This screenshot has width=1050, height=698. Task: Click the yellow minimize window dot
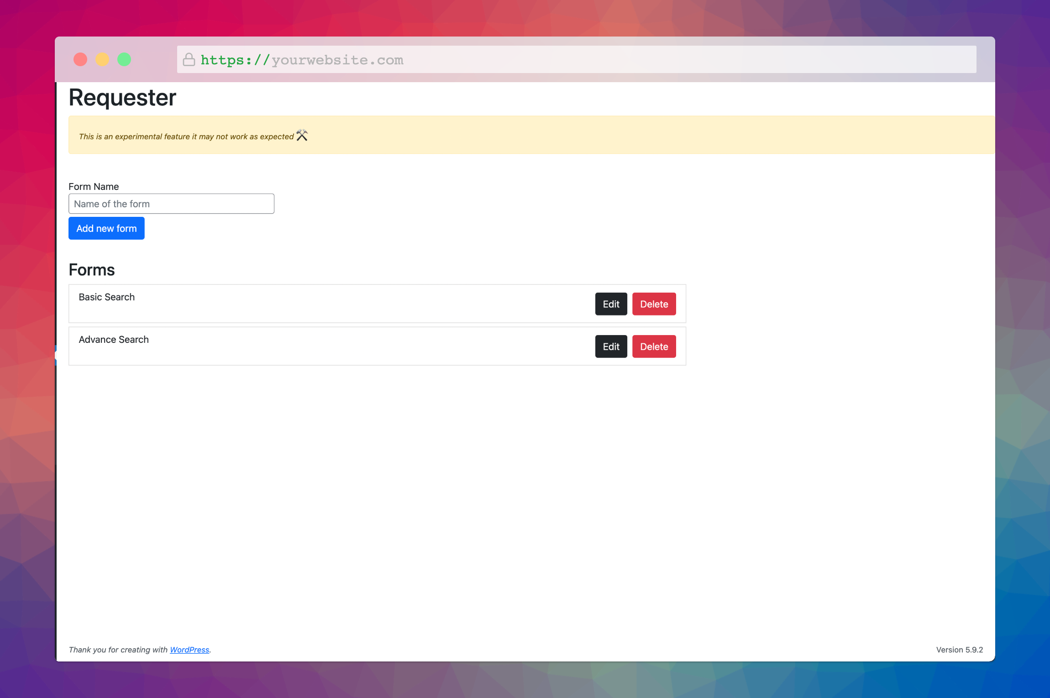pos(102,59)
